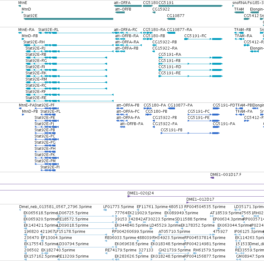Click EST Dmel_neb_013581_0567_2796.3prime
The image size is (264, 261).
pyautogui.click(x=20, y=210)
